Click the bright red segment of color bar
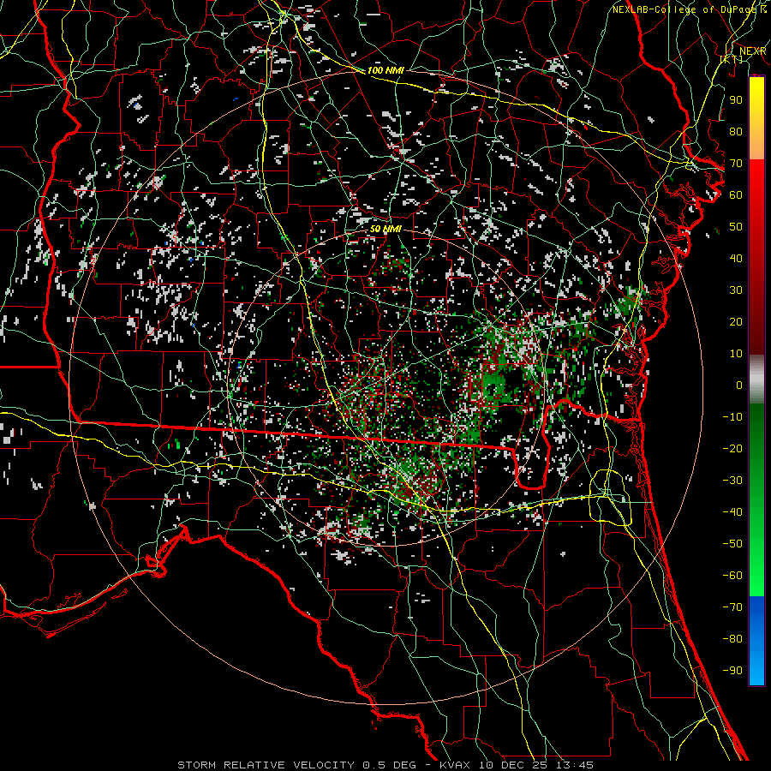771x771 pixels. [x=756, y=182]
